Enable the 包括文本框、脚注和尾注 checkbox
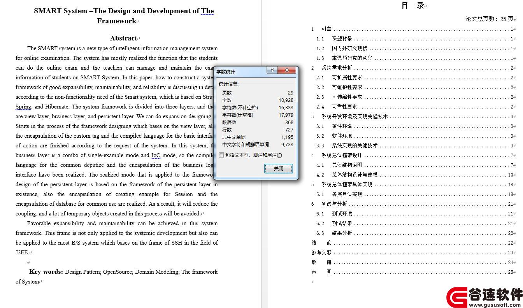This screenshot has width=523, height=308. [221, 155]
